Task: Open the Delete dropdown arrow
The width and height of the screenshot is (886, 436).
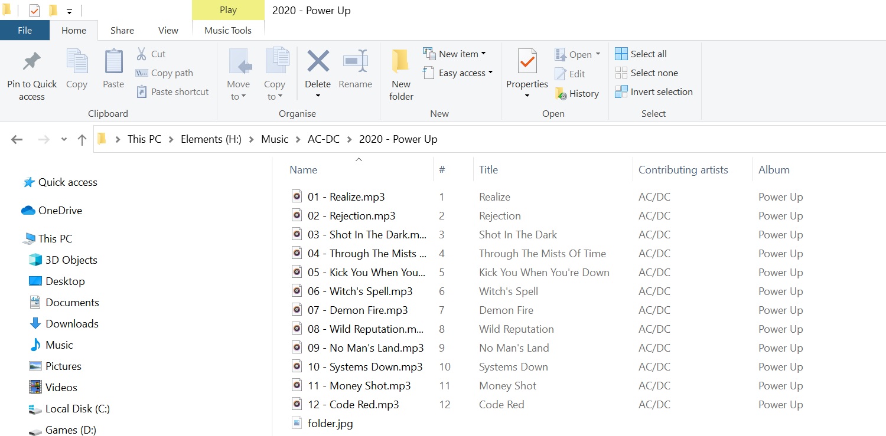Action: click(318, 96)
